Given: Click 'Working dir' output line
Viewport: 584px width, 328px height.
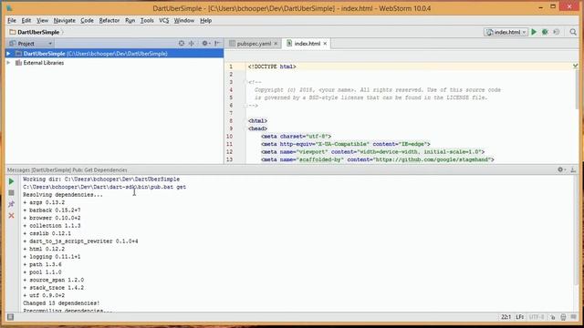Looking at the screenshot, I should [x=101, y=179].
